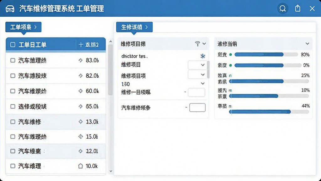Viewport: 321px width, 181px height.
Task: Click the green status dot on the 80% row
Action: tap(230, 55)
